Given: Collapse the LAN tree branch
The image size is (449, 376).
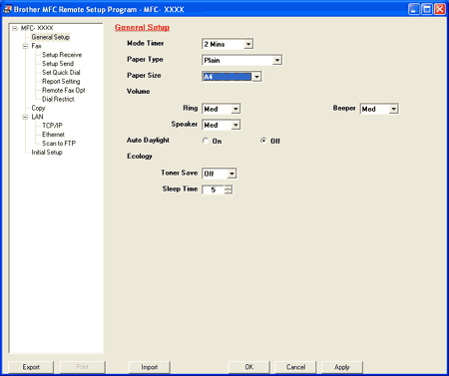Looking at the screenshot, I should [25, 117].
